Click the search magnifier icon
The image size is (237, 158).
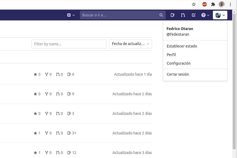click(161, 15)
